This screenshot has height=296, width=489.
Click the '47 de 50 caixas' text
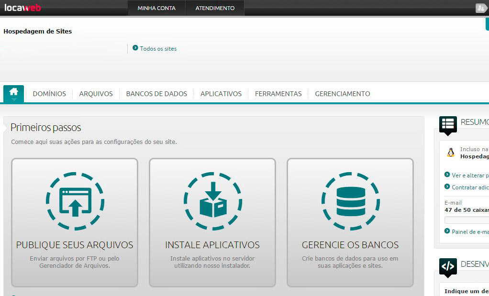467,210
